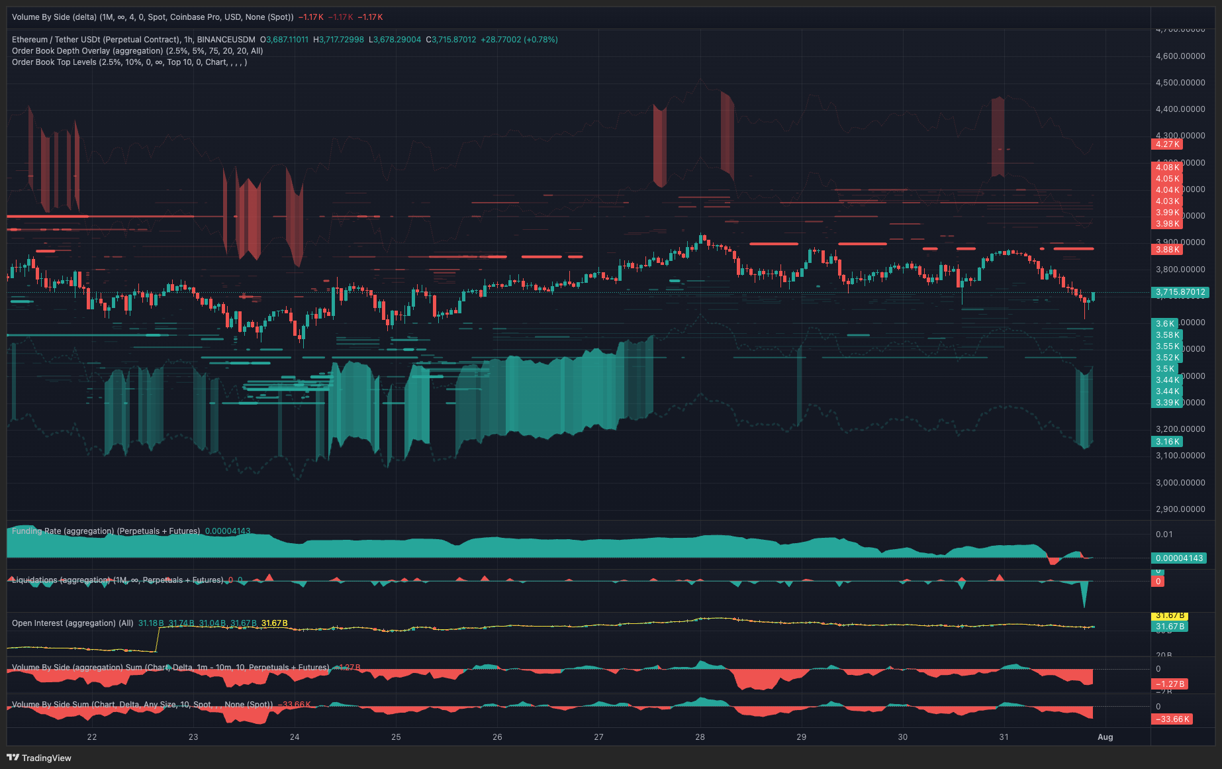Click the funding rate value label 0.00004143
Viewport: 1222px width, 769px height.
point(1179,558)
